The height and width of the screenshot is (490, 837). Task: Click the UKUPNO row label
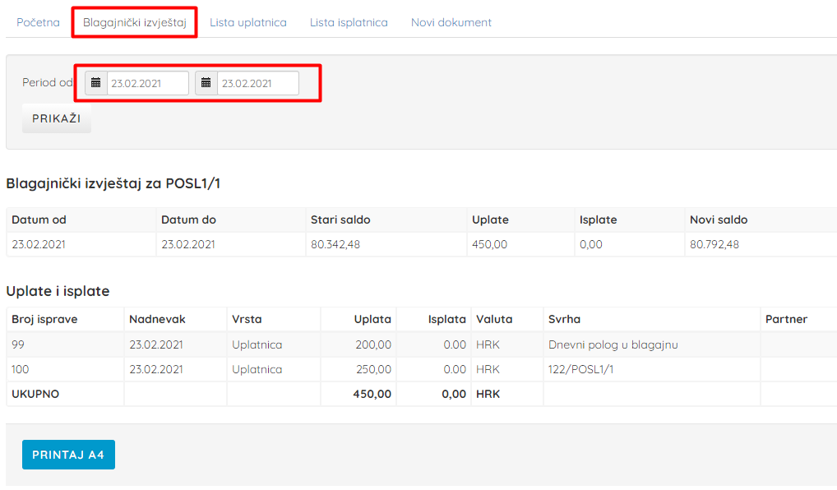tap(35, 394)
